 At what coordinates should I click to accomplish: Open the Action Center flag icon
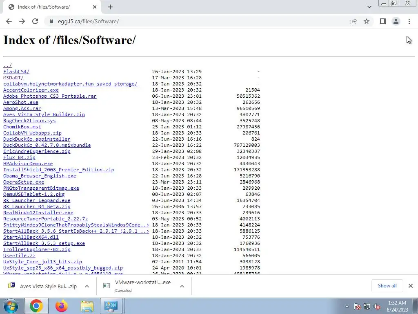(x=357, y=306)
